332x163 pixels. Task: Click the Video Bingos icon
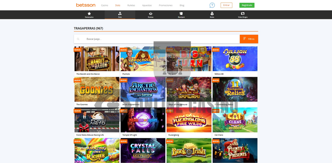tap(243, 14)
